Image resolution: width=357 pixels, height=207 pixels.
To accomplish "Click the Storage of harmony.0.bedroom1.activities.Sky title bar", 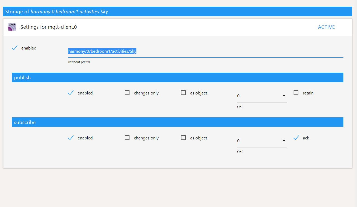I will click(x=177, y=12).
